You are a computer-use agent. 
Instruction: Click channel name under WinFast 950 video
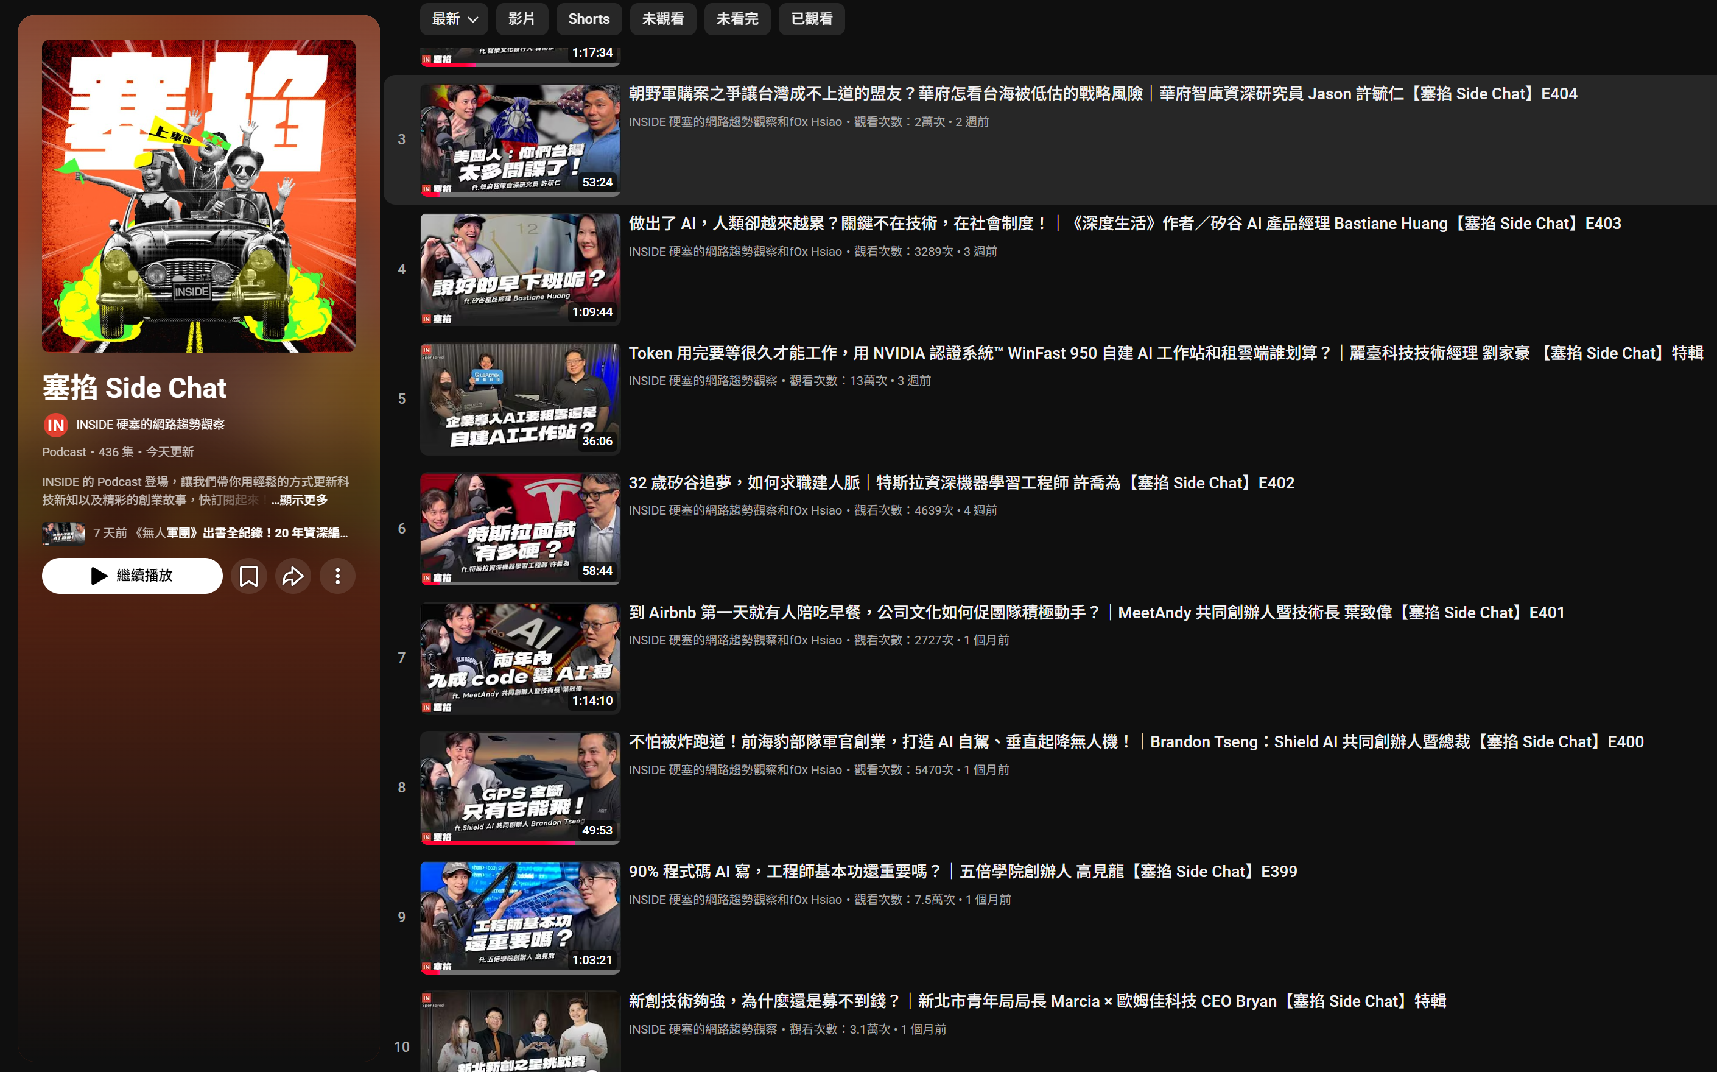tap(703, 381)
